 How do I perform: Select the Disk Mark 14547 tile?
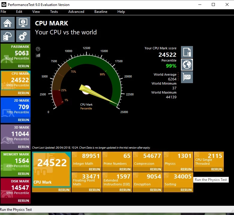pos(16,188)
